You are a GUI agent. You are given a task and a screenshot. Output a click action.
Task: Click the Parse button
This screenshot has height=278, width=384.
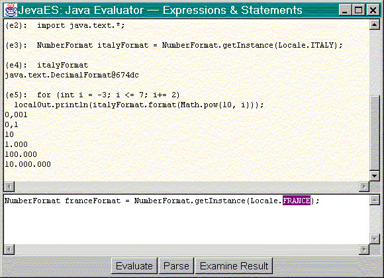[x=176, y=266]
